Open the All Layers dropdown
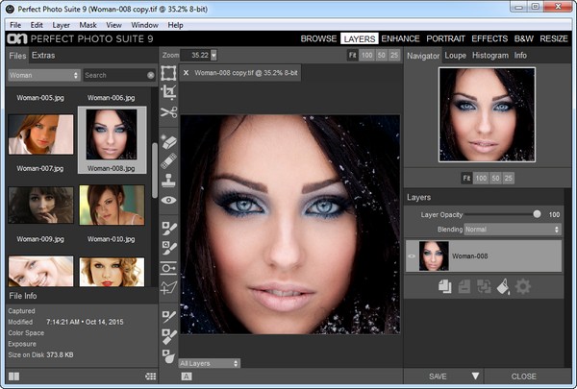Screen dimensions: 577x389 click(x=209, y=363)
